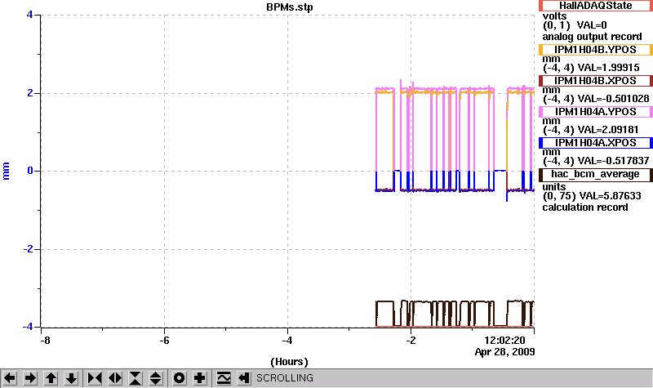This screenshot has width=653, height=388.
Task: Click the waveform graph refresh icon
Action: 224,378
